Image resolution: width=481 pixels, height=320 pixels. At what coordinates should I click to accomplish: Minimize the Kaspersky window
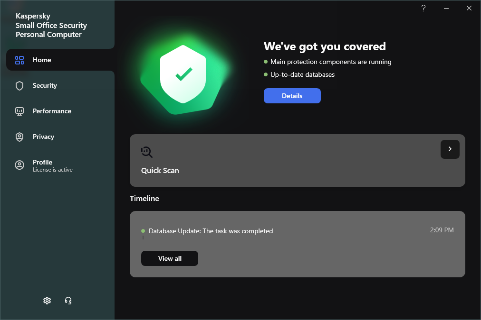pyautogui.click(x=446, y=8)
